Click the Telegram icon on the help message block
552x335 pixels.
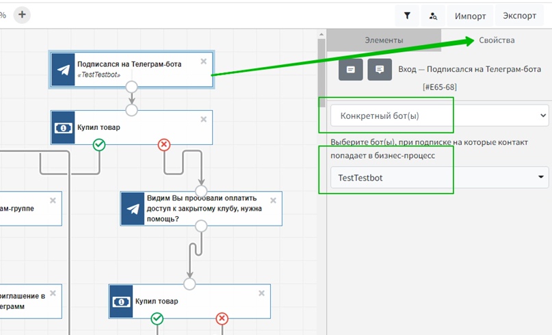tap(132, 209)
